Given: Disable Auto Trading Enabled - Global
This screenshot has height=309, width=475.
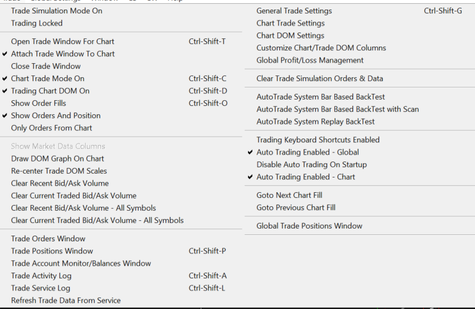Looking at the screenshot, I should [308, 152].
